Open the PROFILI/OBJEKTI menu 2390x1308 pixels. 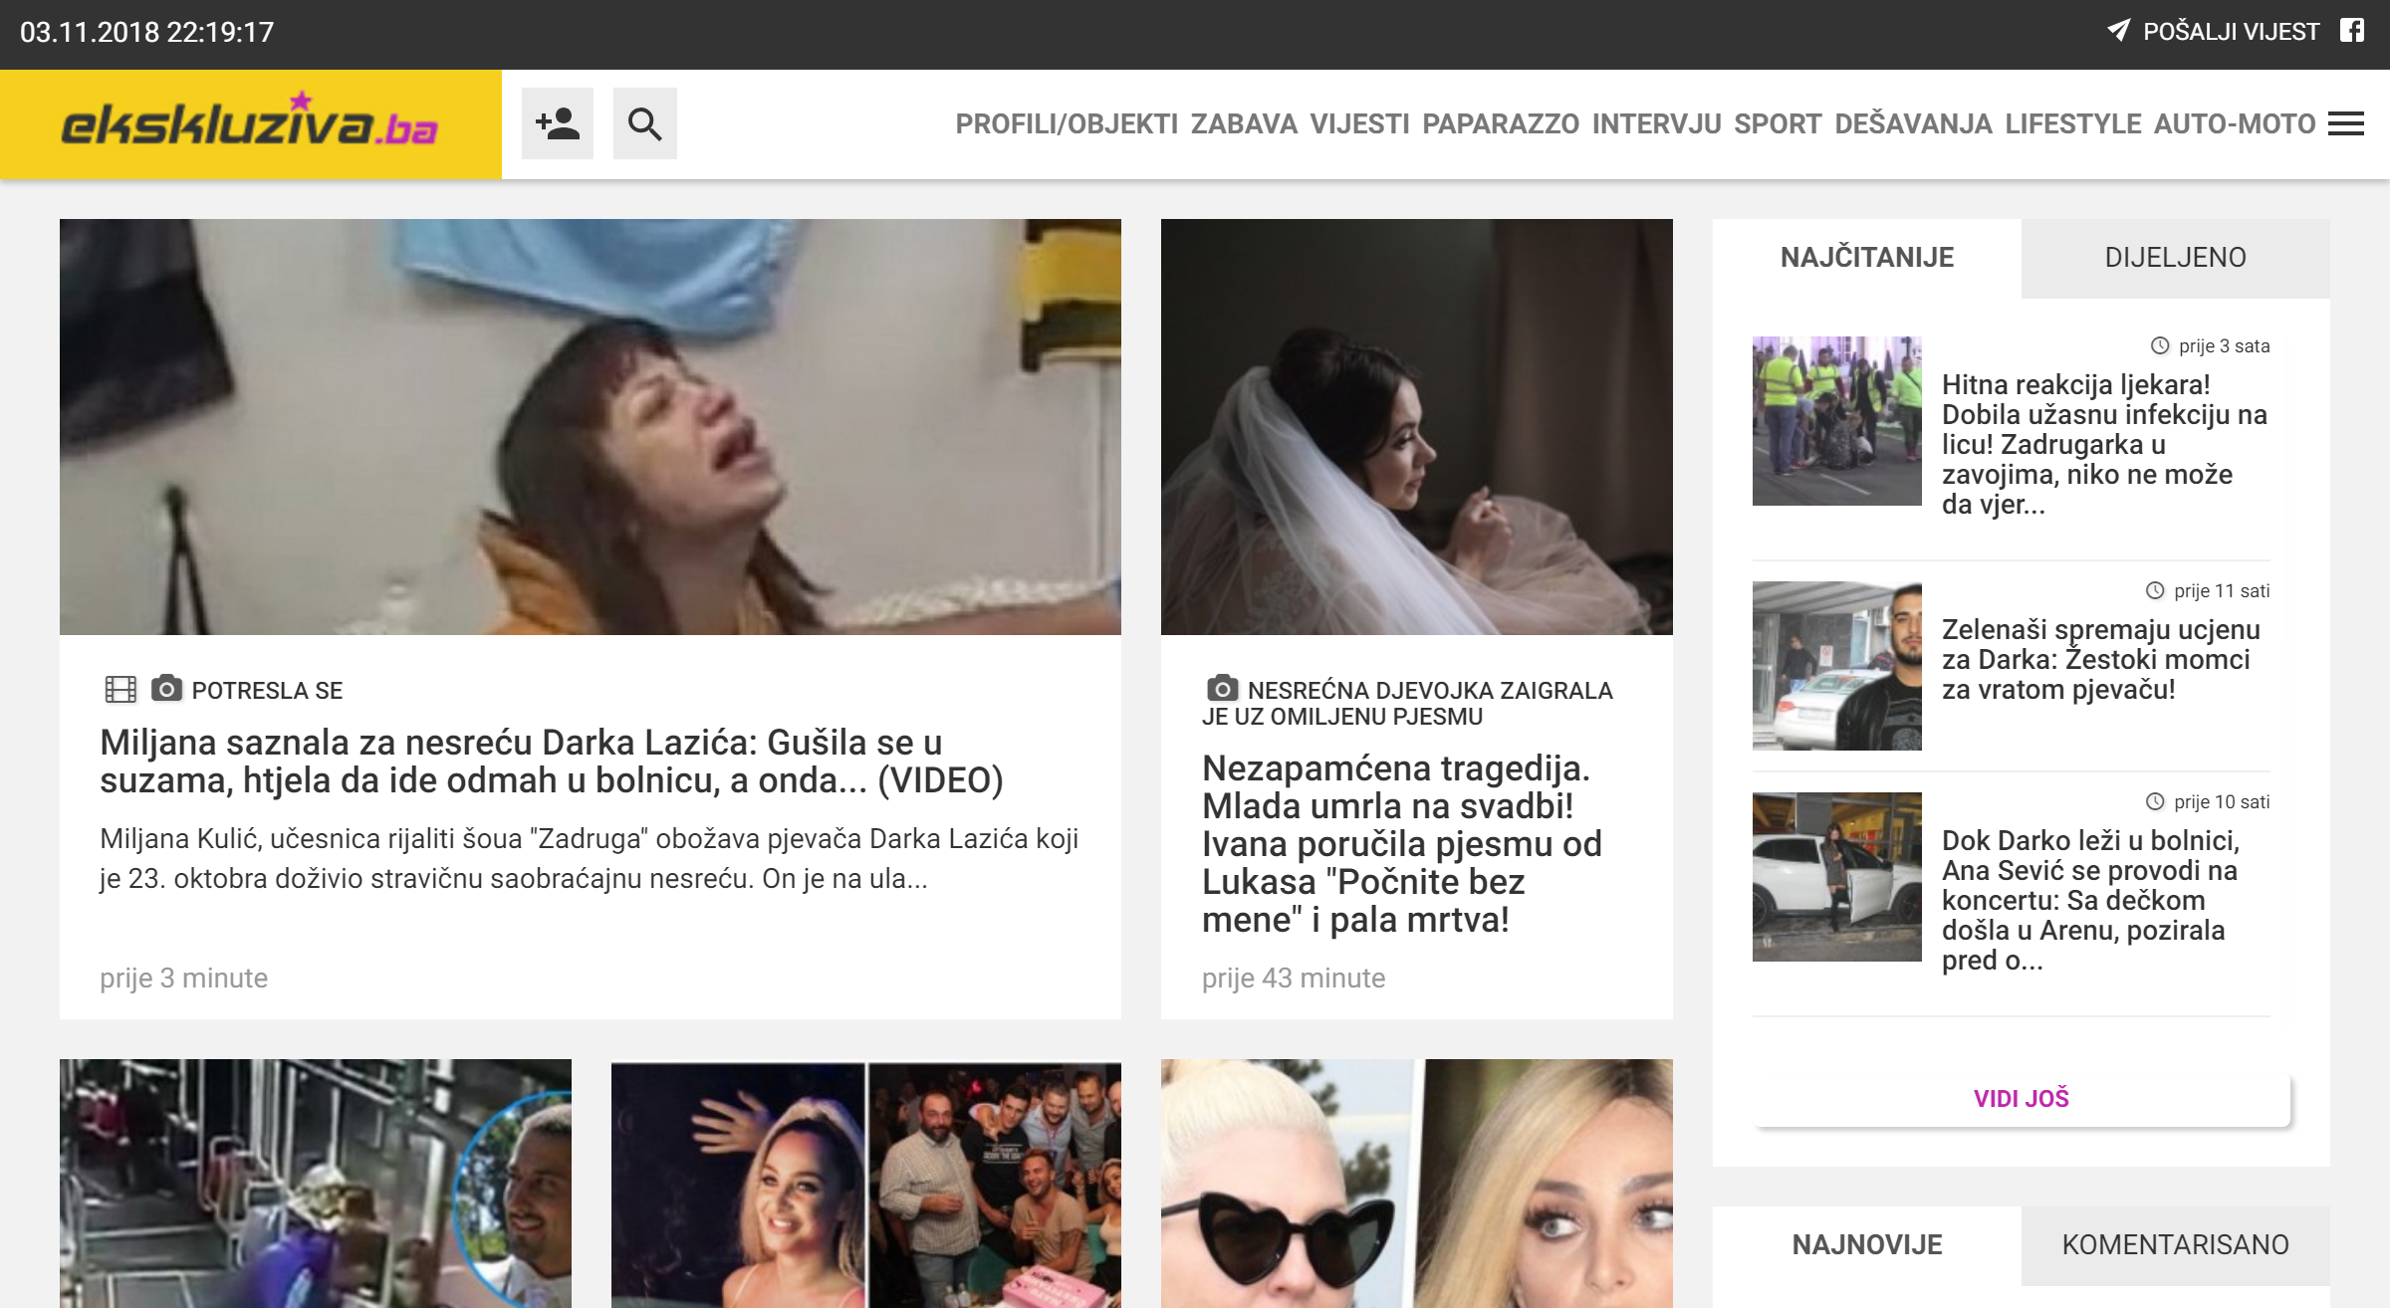click(1067, 123)
